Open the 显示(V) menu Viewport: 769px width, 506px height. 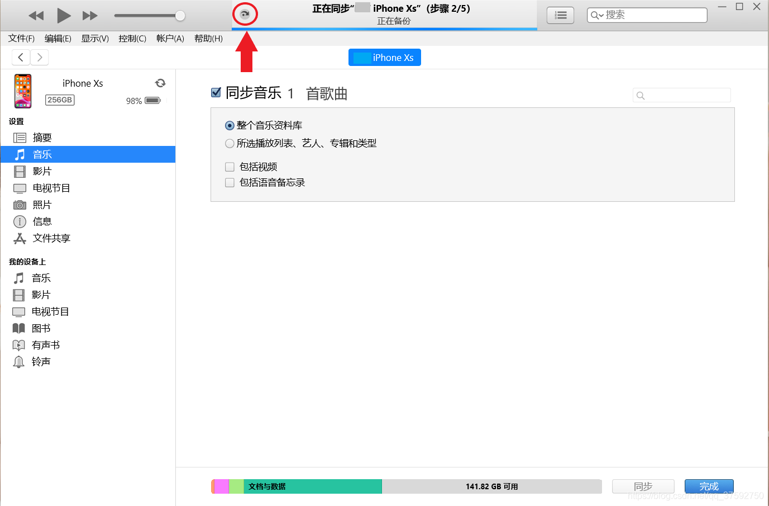pyautogui.click(x=95, y=39)
